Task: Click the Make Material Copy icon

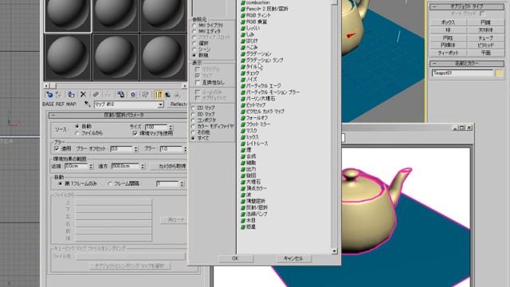Action: click(x=96, y=94)
